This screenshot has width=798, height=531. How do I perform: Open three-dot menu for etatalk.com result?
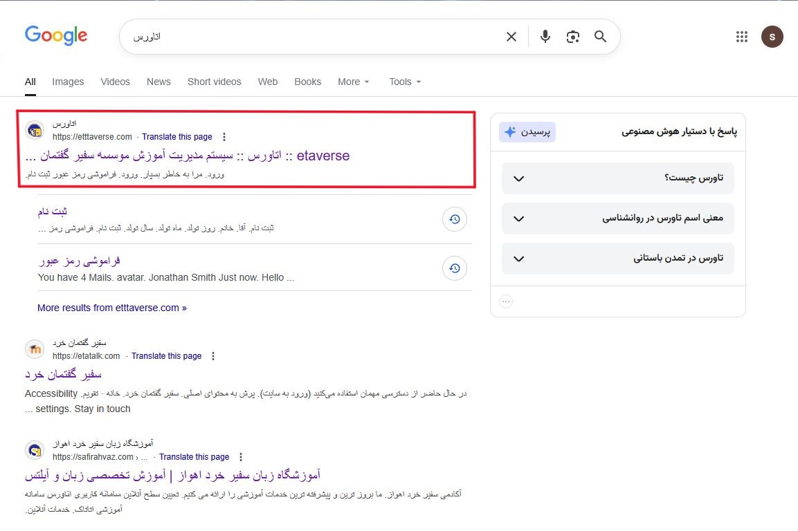pos(213,356)
